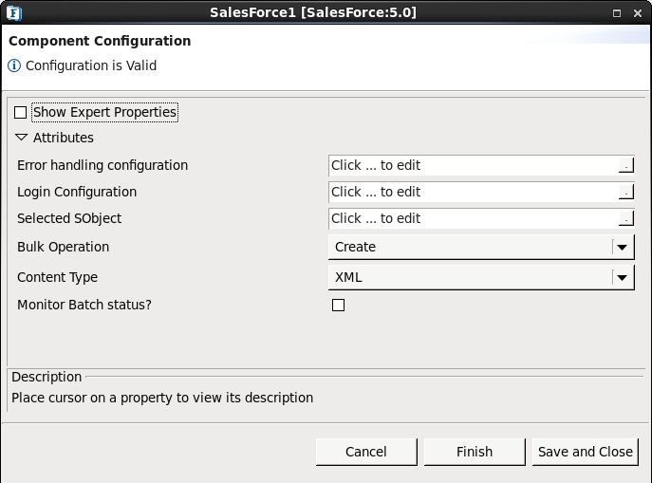Select the Bulk Operation property label

click(x=64, y=248)
